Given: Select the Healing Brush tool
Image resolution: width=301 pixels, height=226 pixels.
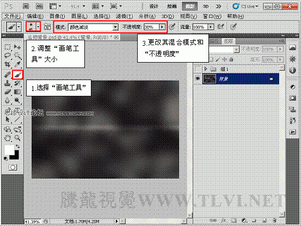Looking at the screenshot, I should tap(8, 75).
